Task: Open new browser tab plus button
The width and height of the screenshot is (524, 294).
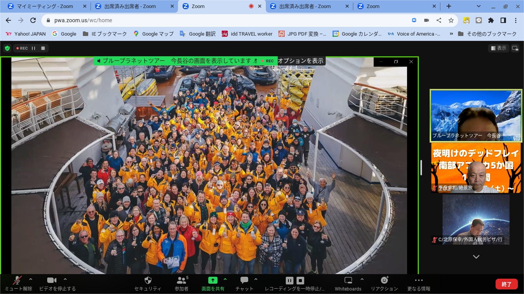Action: pyautogui.click(x=449, y=6)
